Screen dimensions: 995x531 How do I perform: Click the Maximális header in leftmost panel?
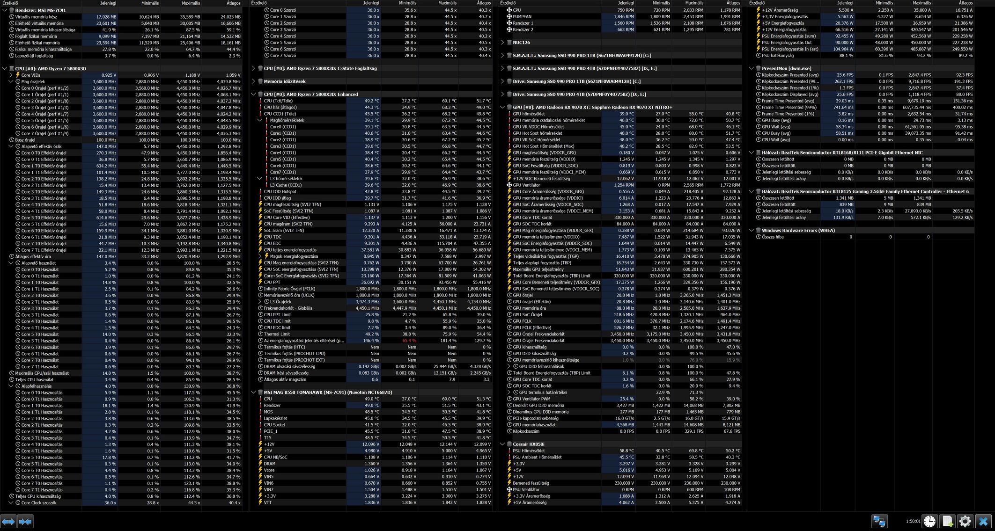(191, 3)
